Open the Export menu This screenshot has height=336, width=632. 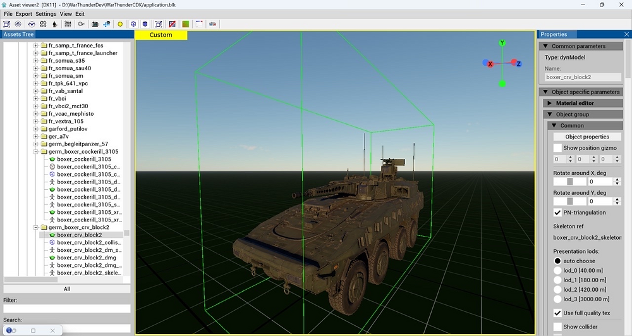pos(24,13)
